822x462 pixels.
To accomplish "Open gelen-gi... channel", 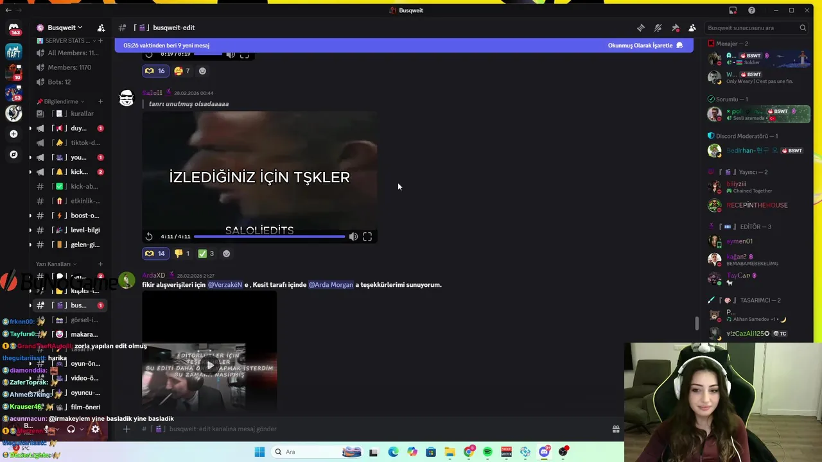I will (x=69, y=244).
